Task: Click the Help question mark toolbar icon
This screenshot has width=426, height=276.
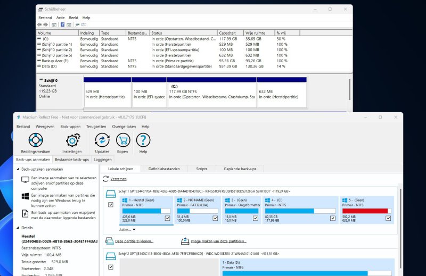Action: [x=143, y=140]
